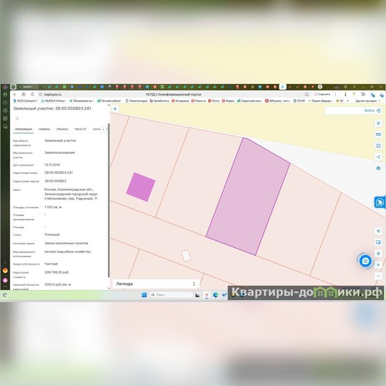Expand the Легенда panel
The image size is (386, 386).
click(194, 284)
